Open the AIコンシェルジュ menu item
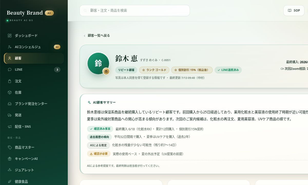The width and height of the screenshot is (308, 185). point(34,47)
